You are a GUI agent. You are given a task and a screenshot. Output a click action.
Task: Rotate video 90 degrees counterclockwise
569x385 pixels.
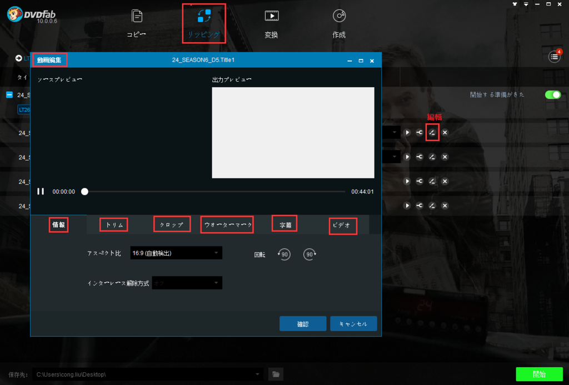pyautogui.click(x=284, y=254)
